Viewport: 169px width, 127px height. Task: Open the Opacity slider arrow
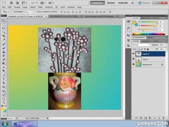point(166,45)
